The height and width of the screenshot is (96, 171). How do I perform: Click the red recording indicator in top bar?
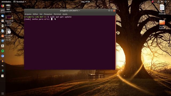tap(153, 2)
